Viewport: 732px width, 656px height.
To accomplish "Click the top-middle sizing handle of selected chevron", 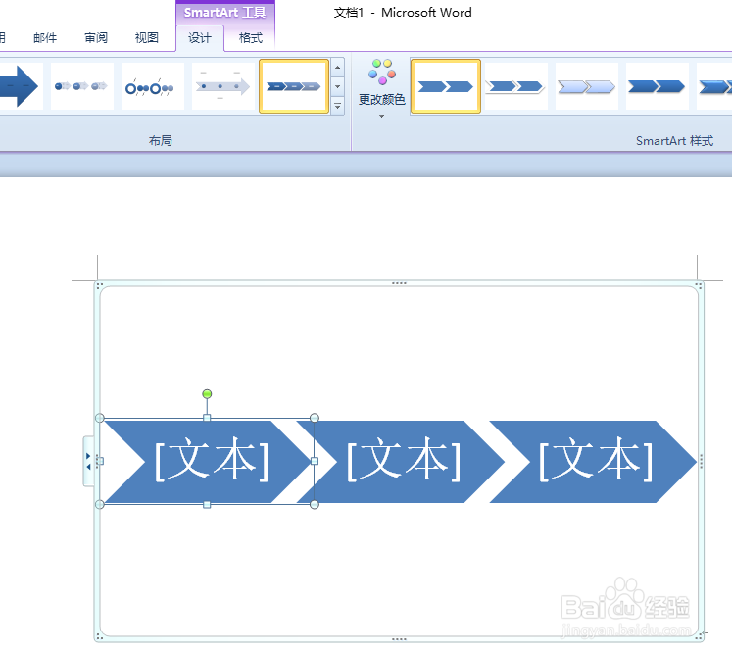I will (x=207, y=418).
